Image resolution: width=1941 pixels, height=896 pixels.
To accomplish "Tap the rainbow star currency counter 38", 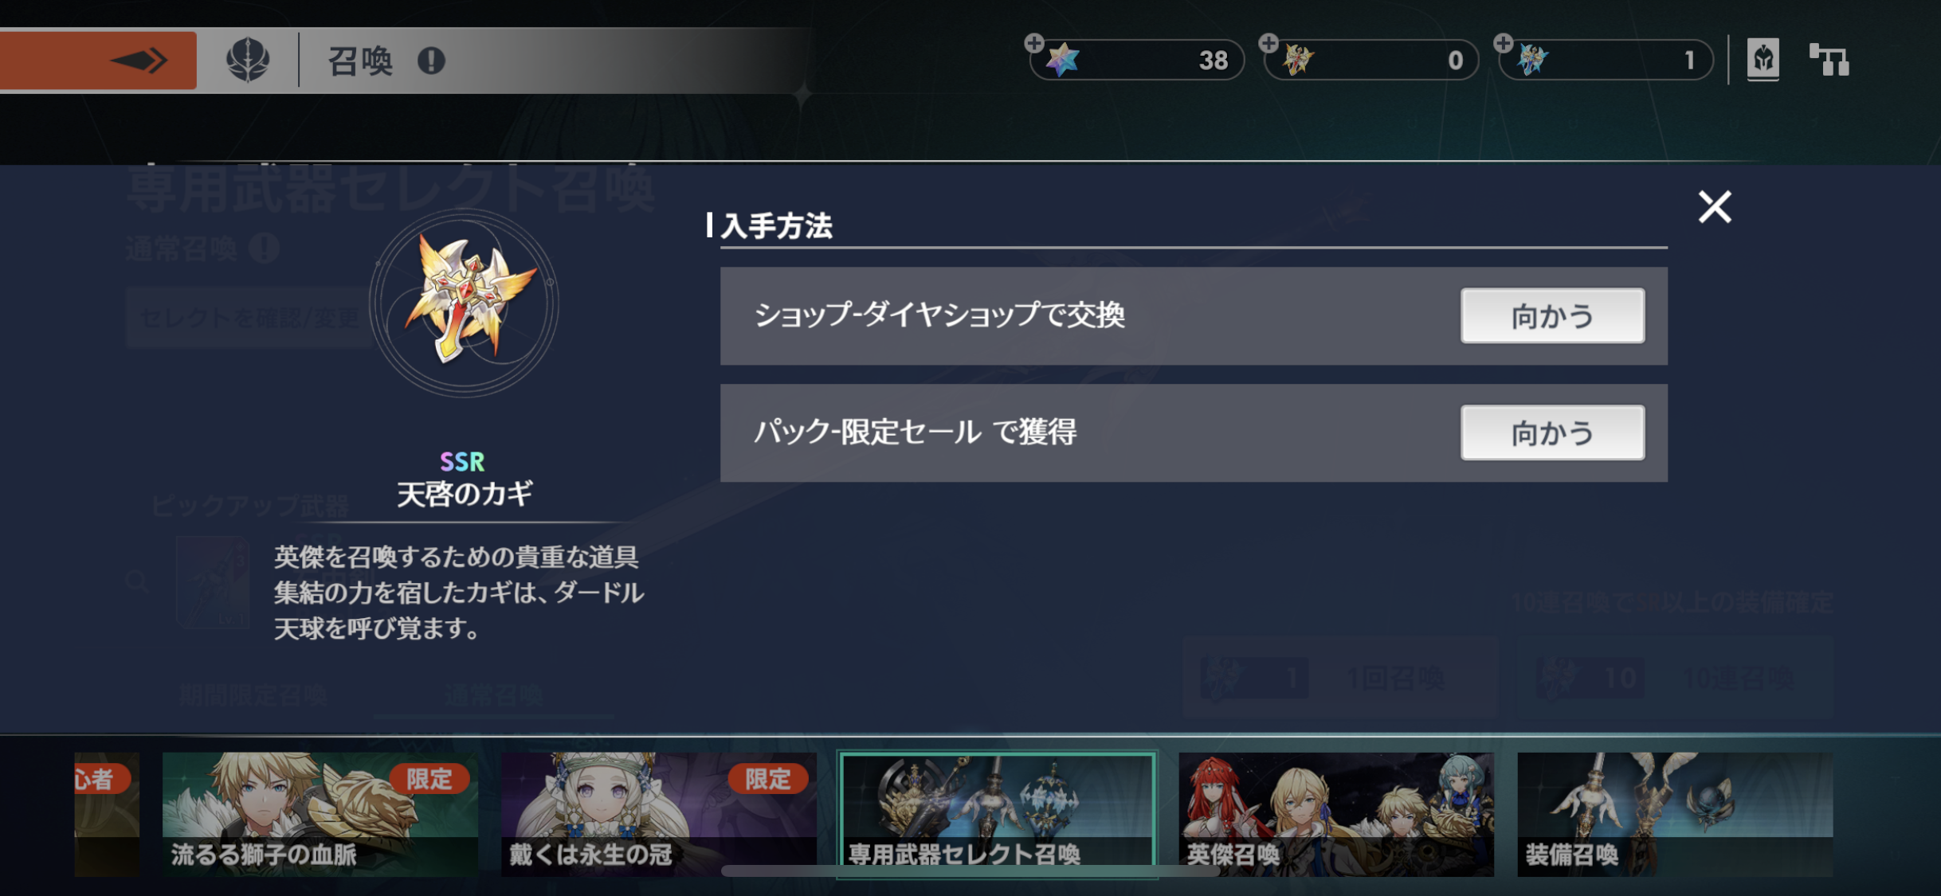I will tap(1137, 60).
